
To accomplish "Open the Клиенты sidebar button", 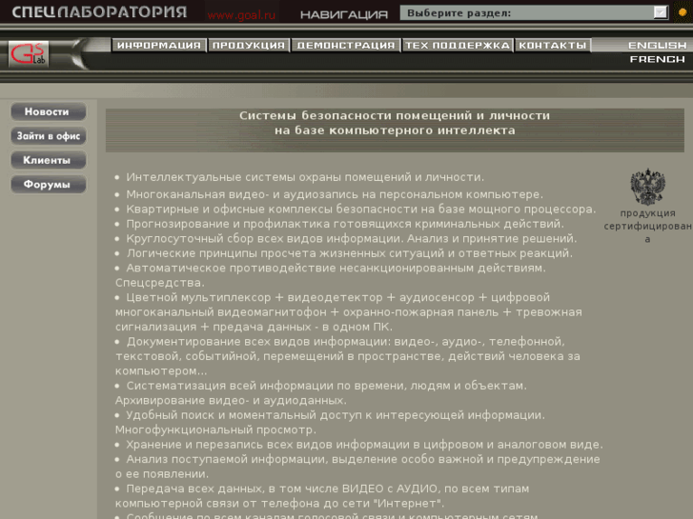I will pos(49,160).
